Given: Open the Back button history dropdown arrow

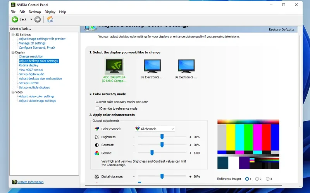Looking at the screenshot, I should (31, 19).
